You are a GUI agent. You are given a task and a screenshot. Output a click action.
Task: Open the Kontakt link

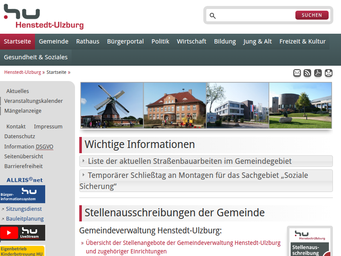click(16, 126)
